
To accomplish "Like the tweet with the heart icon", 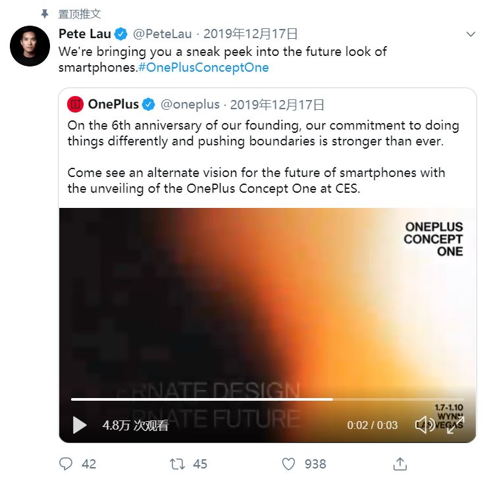I will [x=288, y=464].
